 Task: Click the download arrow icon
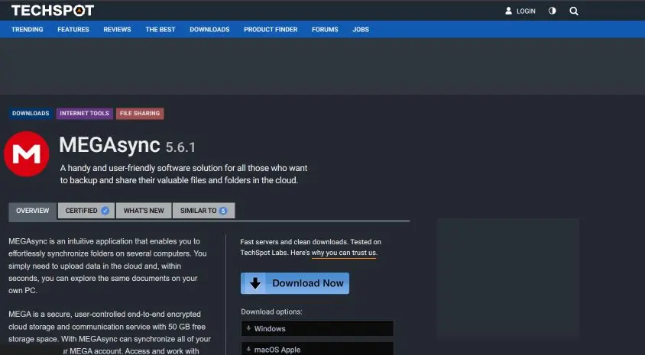click(255, 283)
